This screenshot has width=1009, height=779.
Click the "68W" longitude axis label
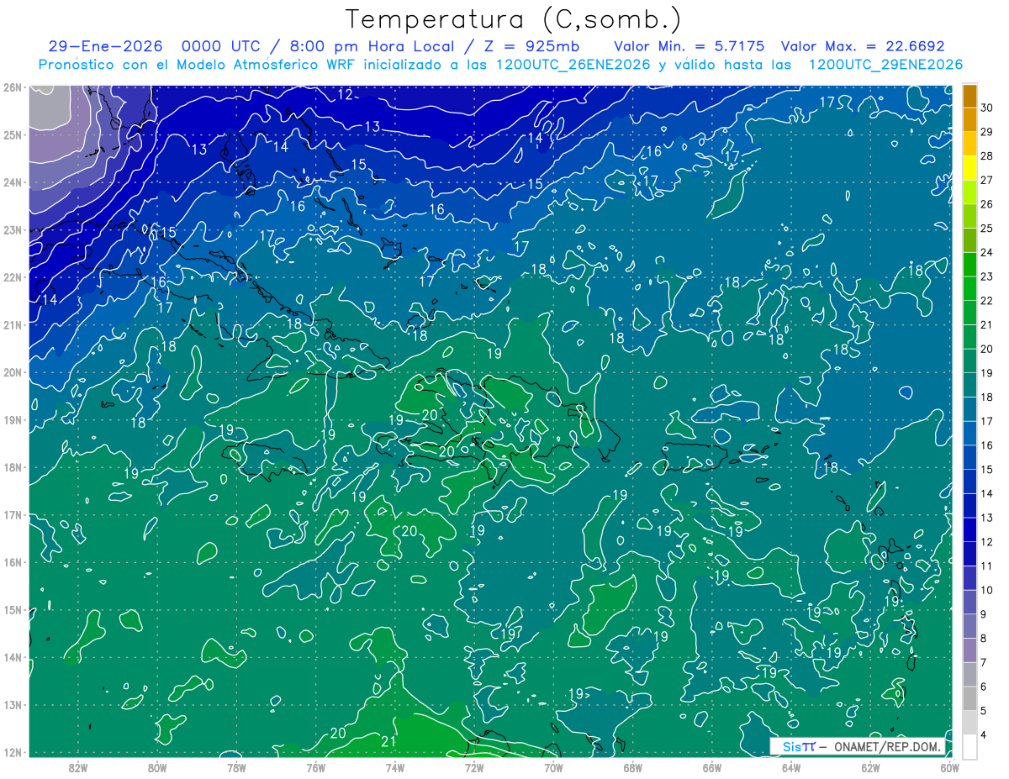[633, 768]
